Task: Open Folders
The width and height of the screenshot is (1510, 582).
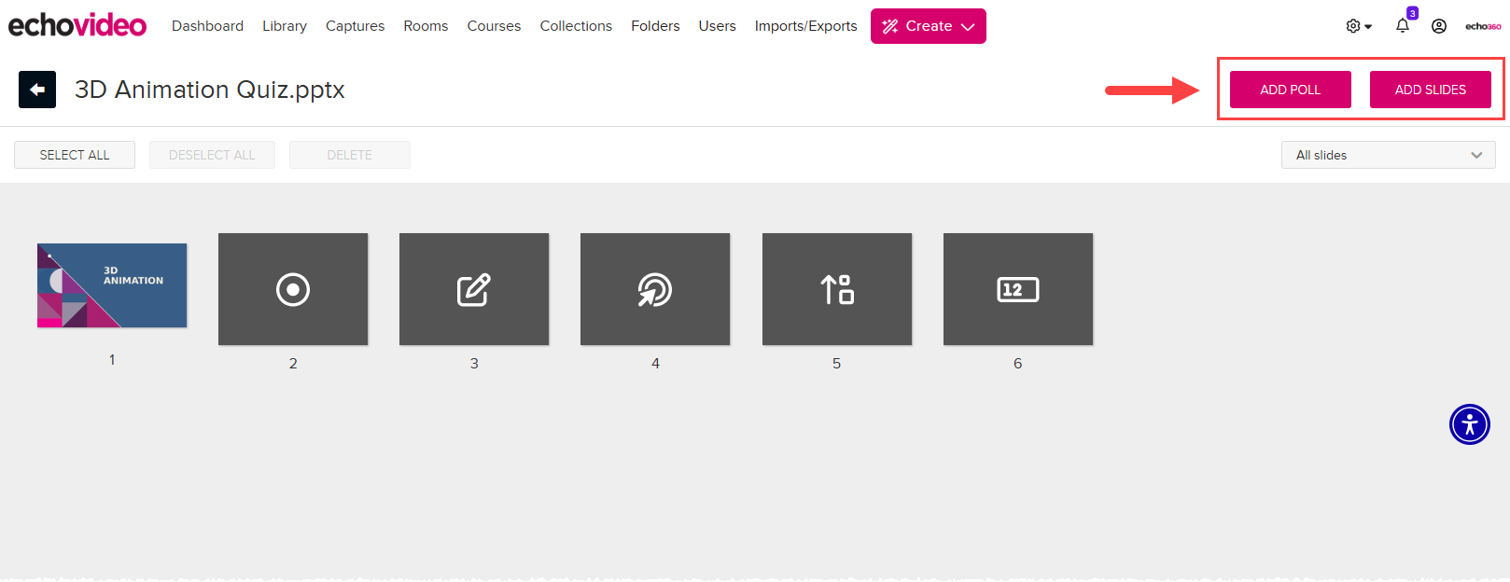Action: click(655, 26)
